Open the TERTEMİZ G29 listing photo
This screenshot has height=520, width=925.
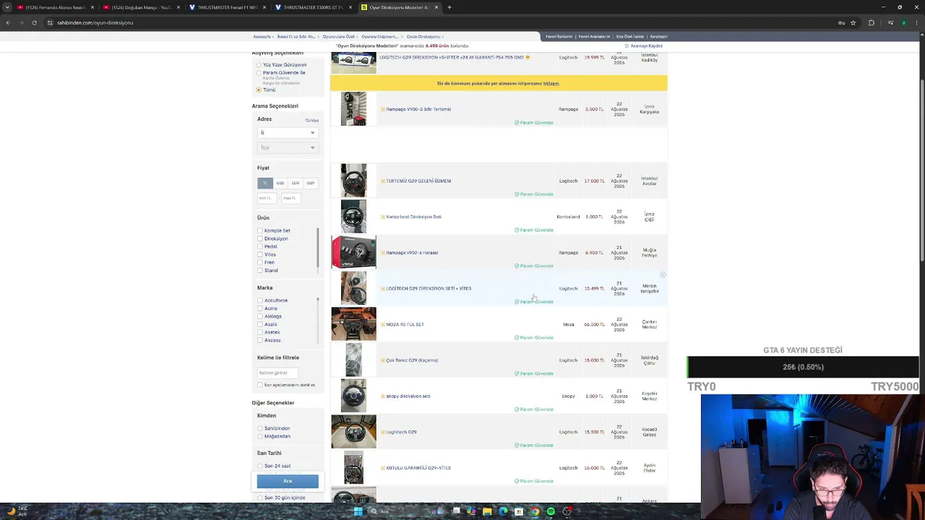353,181
